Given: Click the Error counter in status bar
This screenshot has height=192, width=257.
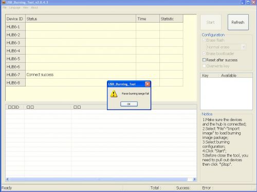Looking at the screenshot, I should coord(208,188).
